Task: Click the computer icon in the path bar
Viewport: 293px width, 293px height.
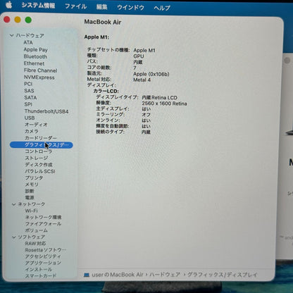Action: pos(87,275)
